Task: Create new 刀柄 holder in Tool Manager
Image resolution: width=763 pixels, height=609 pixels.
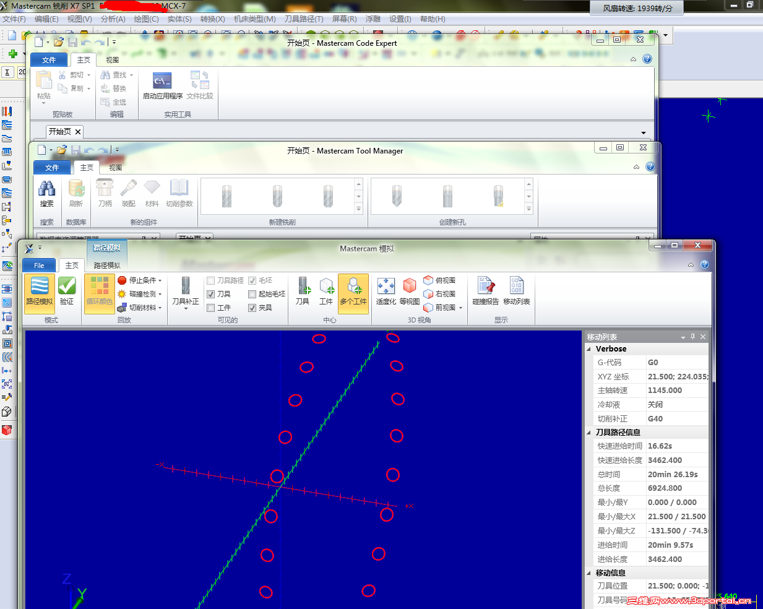Action: [x=105, y=193]
